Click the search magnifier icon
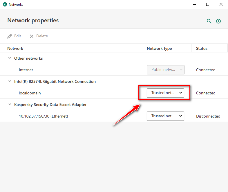228x192 pixels. pos(209,21)
